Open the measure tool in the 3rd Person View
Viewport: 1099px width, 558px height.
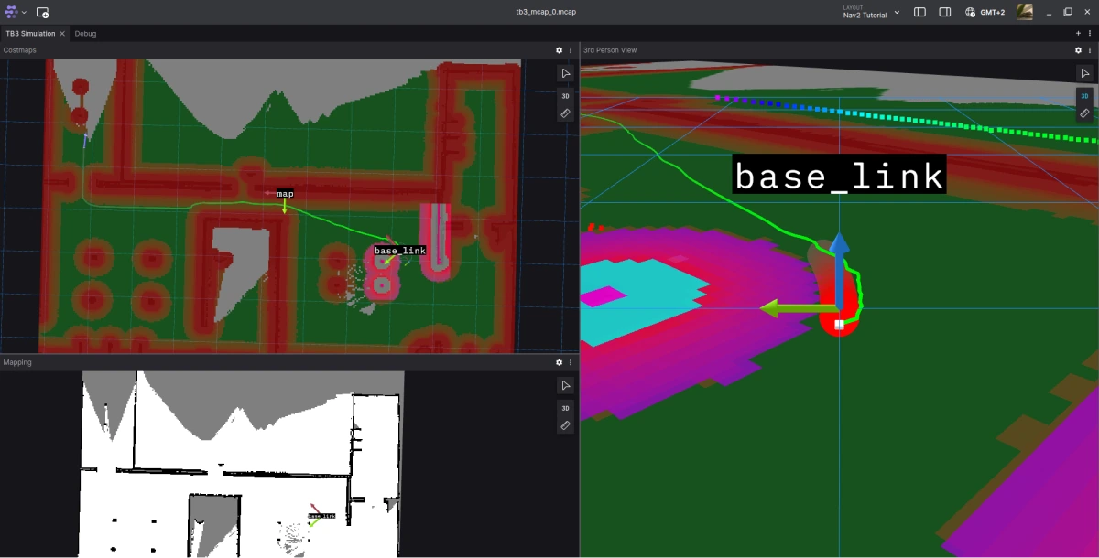click(x=1084, y=113)
